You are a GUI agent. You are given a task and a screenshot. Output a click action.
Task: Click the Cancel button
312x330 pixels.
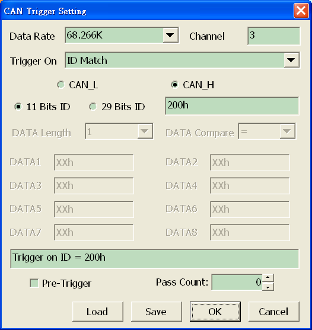(x=273, y=312)
